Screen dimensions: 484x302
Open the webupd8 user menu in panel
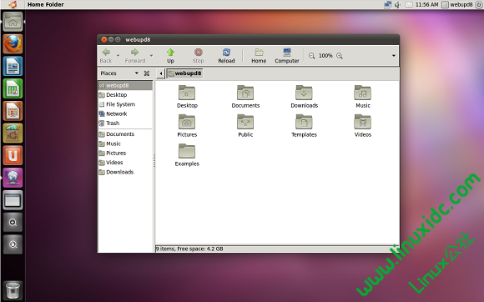[x=457, y=5]
